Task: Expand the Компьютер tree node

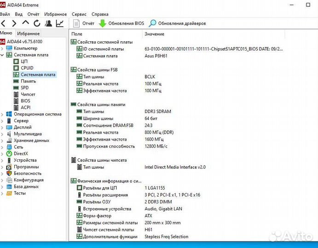Action: [x=3, y=48]
